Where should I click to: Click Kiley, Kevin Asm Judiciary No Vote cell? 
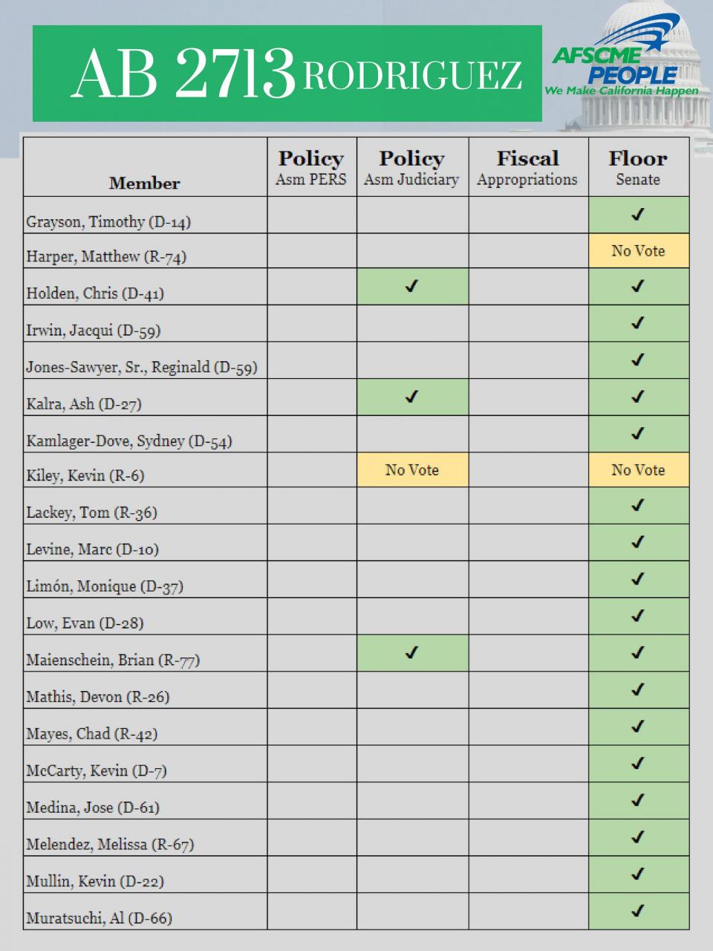tap(412, 470)
